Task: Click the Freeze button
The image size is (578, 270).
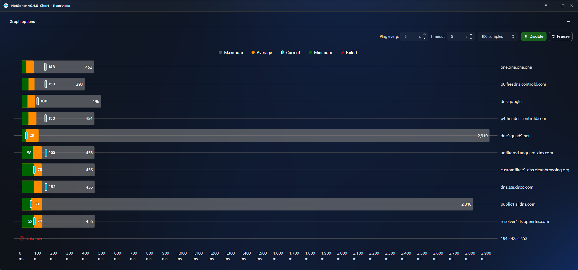Action: pyautogui.click(x=560, y=36)
